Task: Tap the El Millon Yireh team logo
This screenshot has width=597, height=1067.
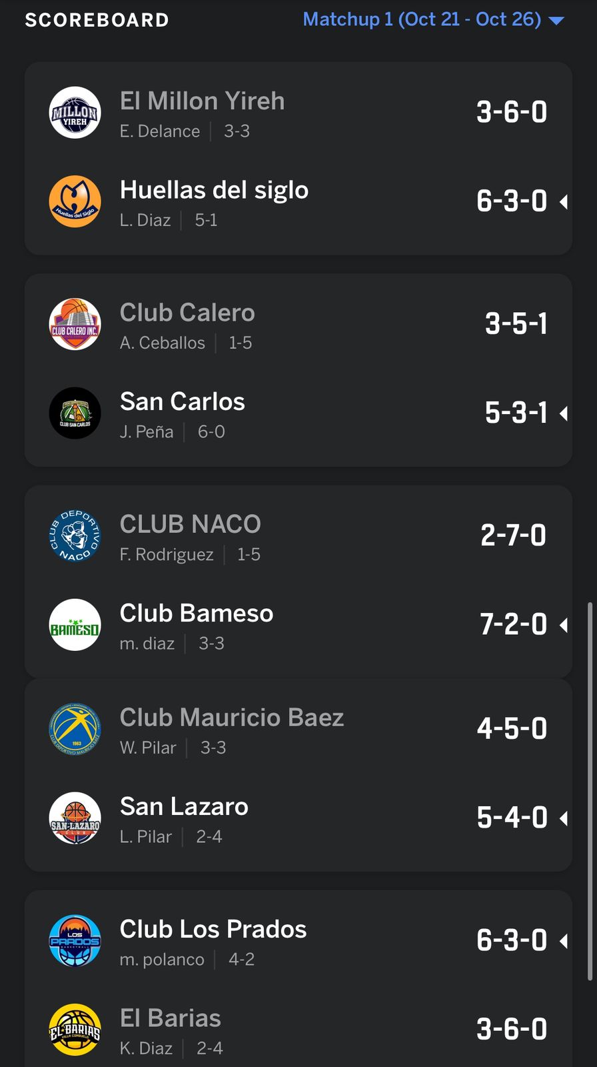Action: click(x=75, y=113)
